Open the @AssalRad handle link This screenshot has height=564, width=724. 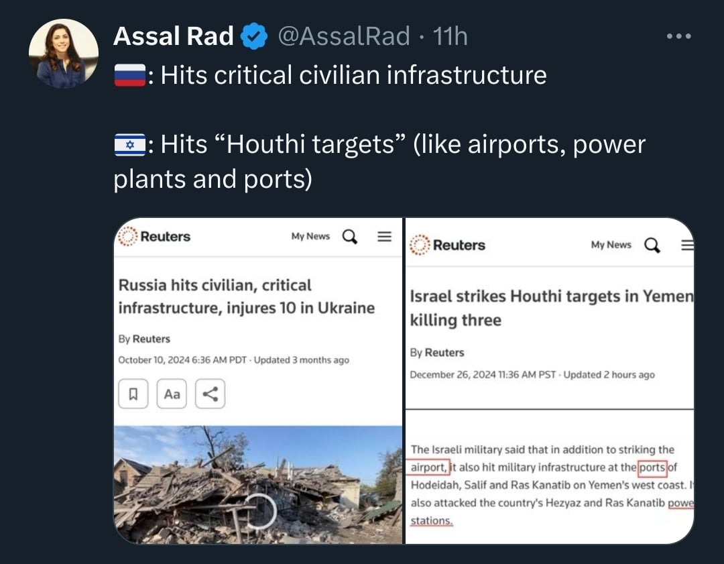pos(344,36)
